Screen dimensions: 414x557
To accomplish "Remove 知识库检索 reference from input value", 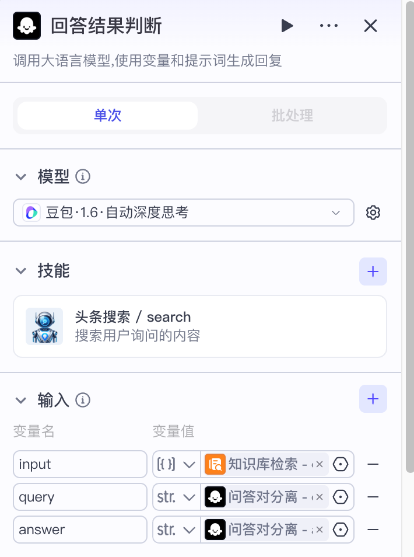I will coord(320,465).
